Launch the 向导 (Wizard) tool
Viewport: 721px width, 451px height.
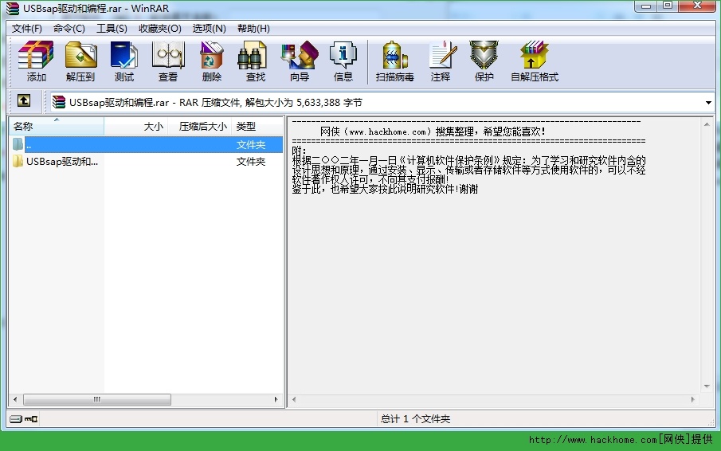(300, 61)
